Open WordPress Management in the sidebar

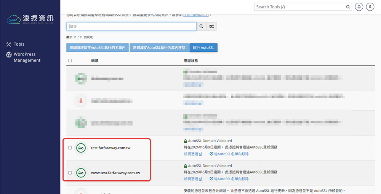pyautogui.click(x=27, y=57)
